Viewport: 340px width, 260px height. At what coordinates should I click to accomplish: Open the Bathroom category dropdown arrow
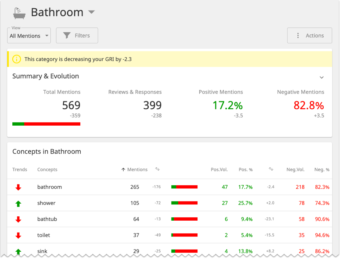(92, 12)
